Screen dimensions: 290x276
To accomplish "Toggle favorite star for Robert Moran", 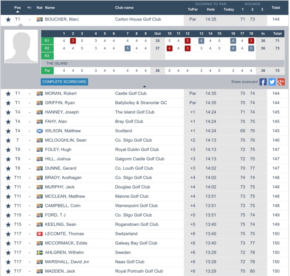I will pos(8,93).
